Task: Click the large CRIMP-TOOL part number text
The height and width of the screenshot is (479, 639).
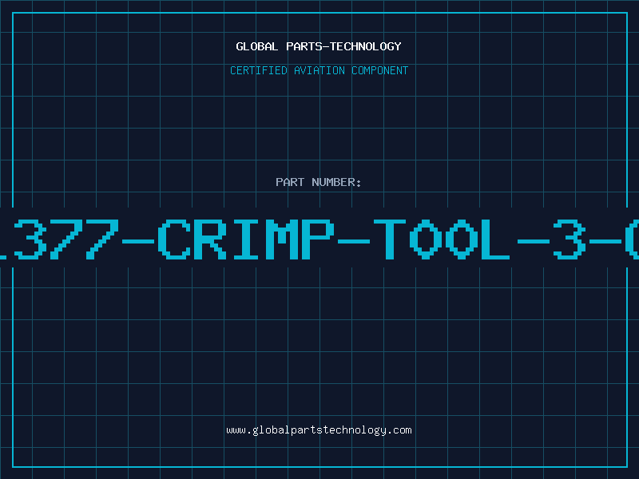Action: (319, 239)
